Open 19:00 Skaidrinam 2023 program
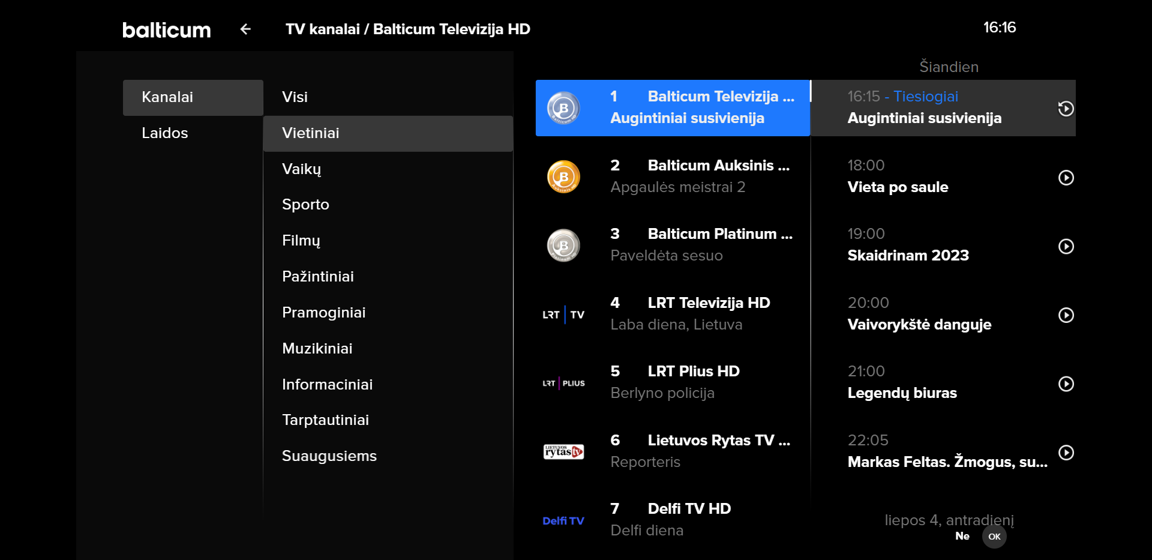The image size is (1152, 560). [x=943, y=245]
